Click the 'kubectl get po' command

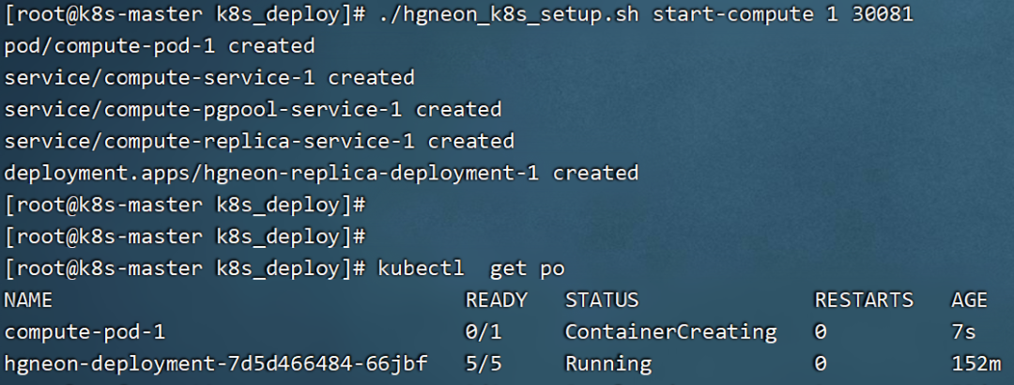[471, 269]
